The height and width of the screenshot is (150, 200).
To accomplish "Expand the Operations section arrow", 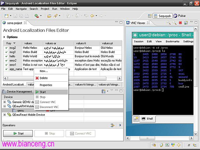I will pos(120,125).
